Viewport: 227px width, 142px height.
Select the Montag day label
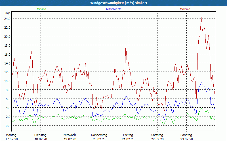[11, 135]
